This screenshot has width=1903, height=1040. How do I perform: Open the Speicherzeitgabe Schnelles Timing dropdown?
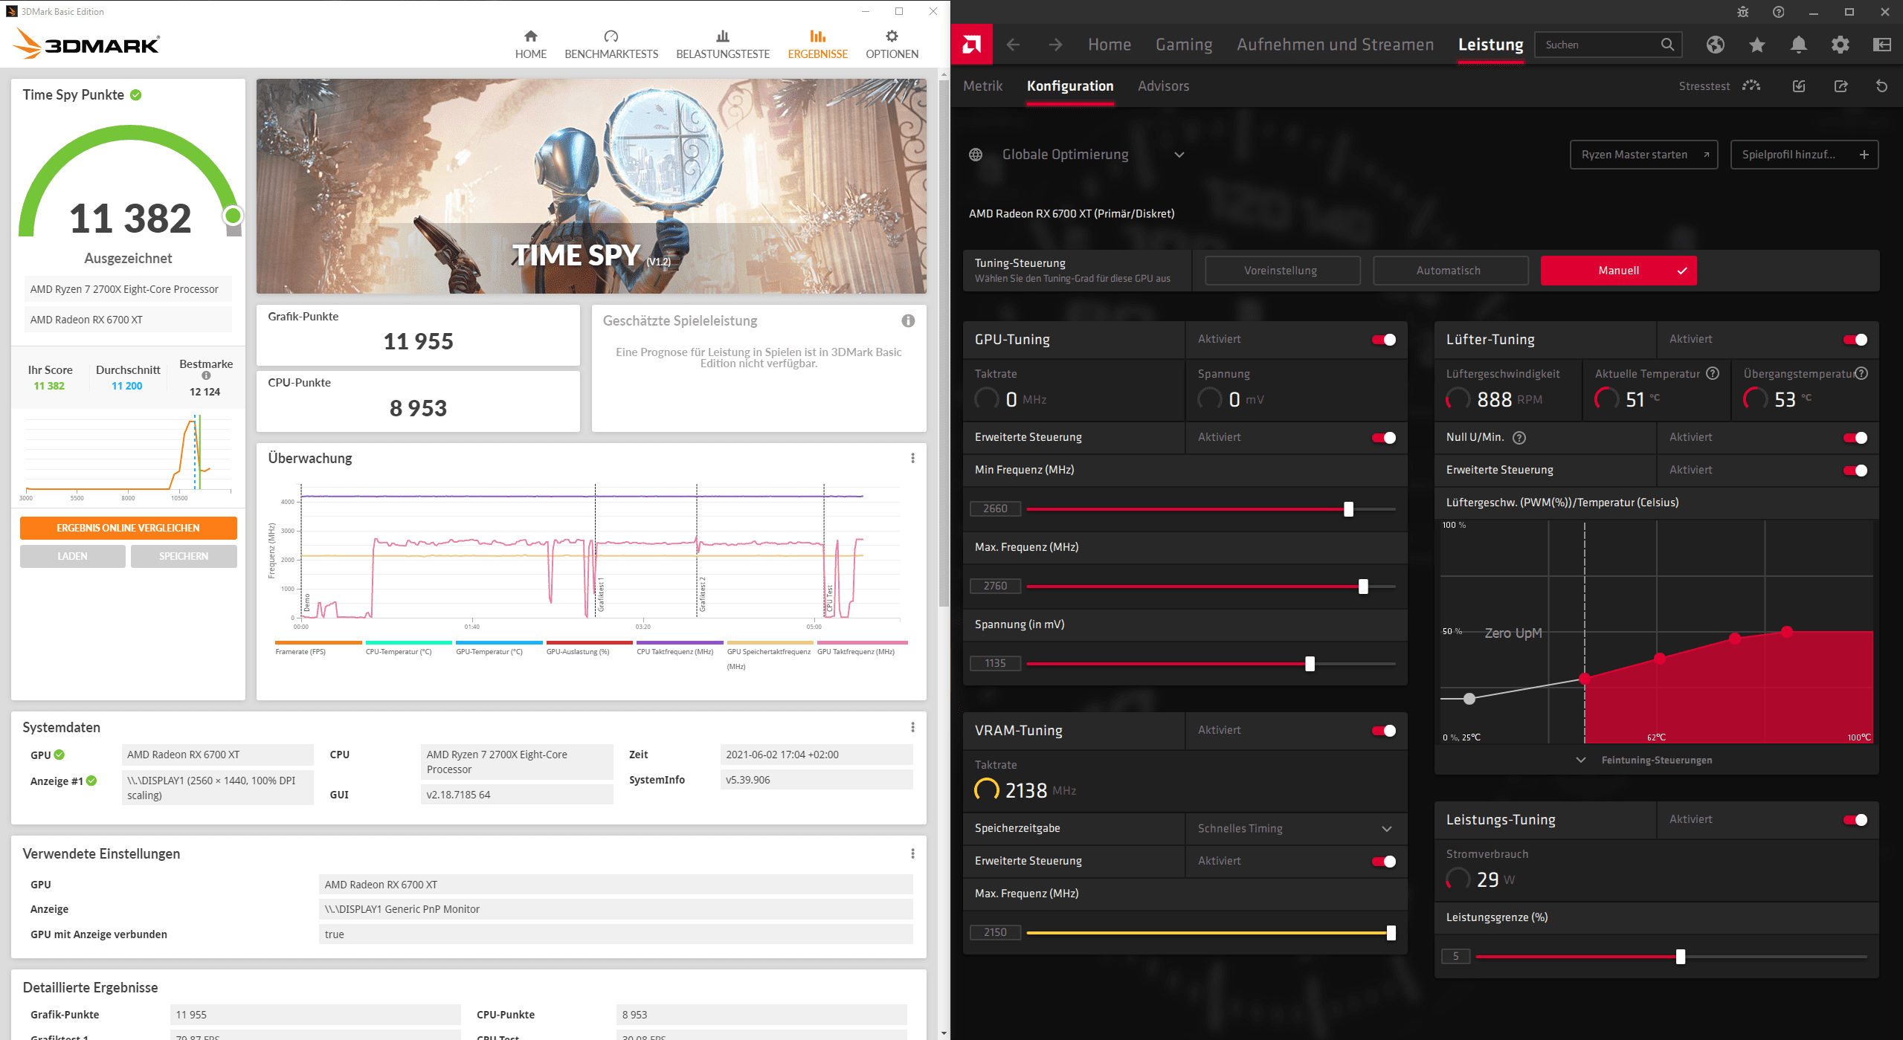click(x=1295, y=829)
